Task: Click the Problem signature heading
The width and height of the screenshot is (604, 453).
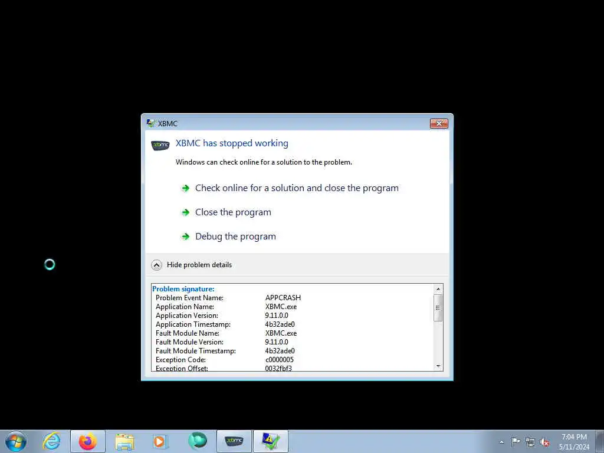Action: [x=183, y=289]
